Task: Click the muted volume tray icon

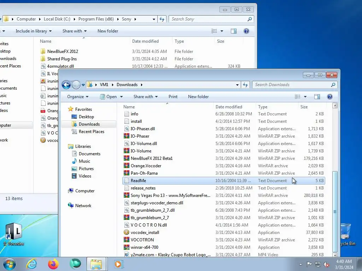Action: [x=326, y=264]
